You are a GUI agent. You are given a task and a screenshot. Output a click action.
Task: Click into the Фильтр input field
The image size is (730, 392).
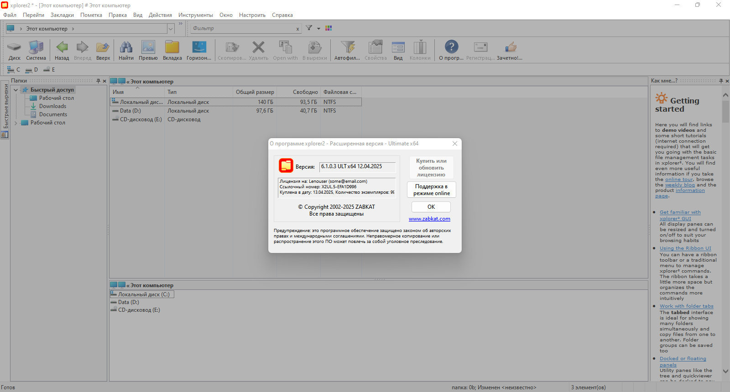pyautogui.click(x=242, y=28)
